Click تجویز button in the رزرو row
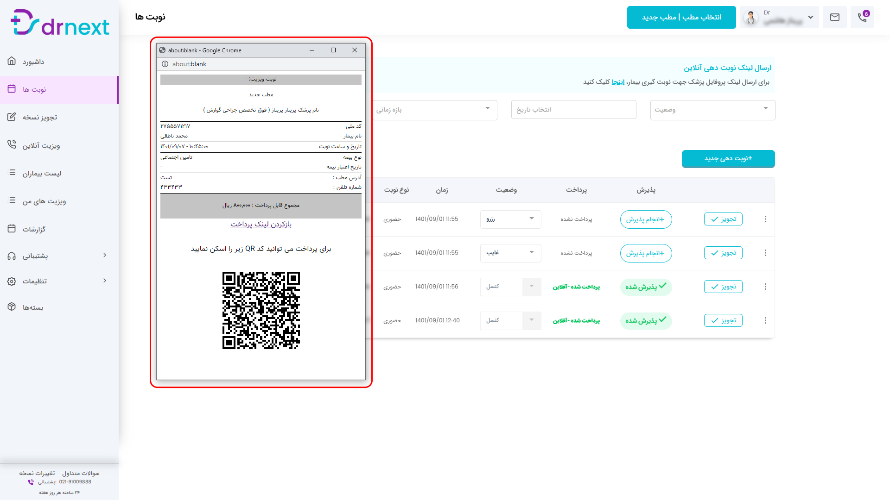This screenshot has width=890, height=500. 723,219
